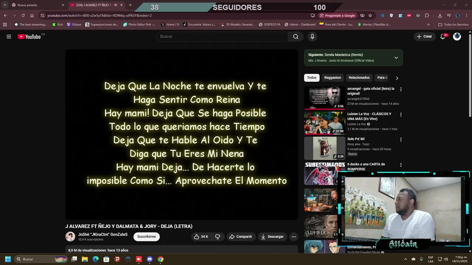Open Chrome downloads icon
Image resolution: width=472 pixels, height=265 pixels.
440,15
